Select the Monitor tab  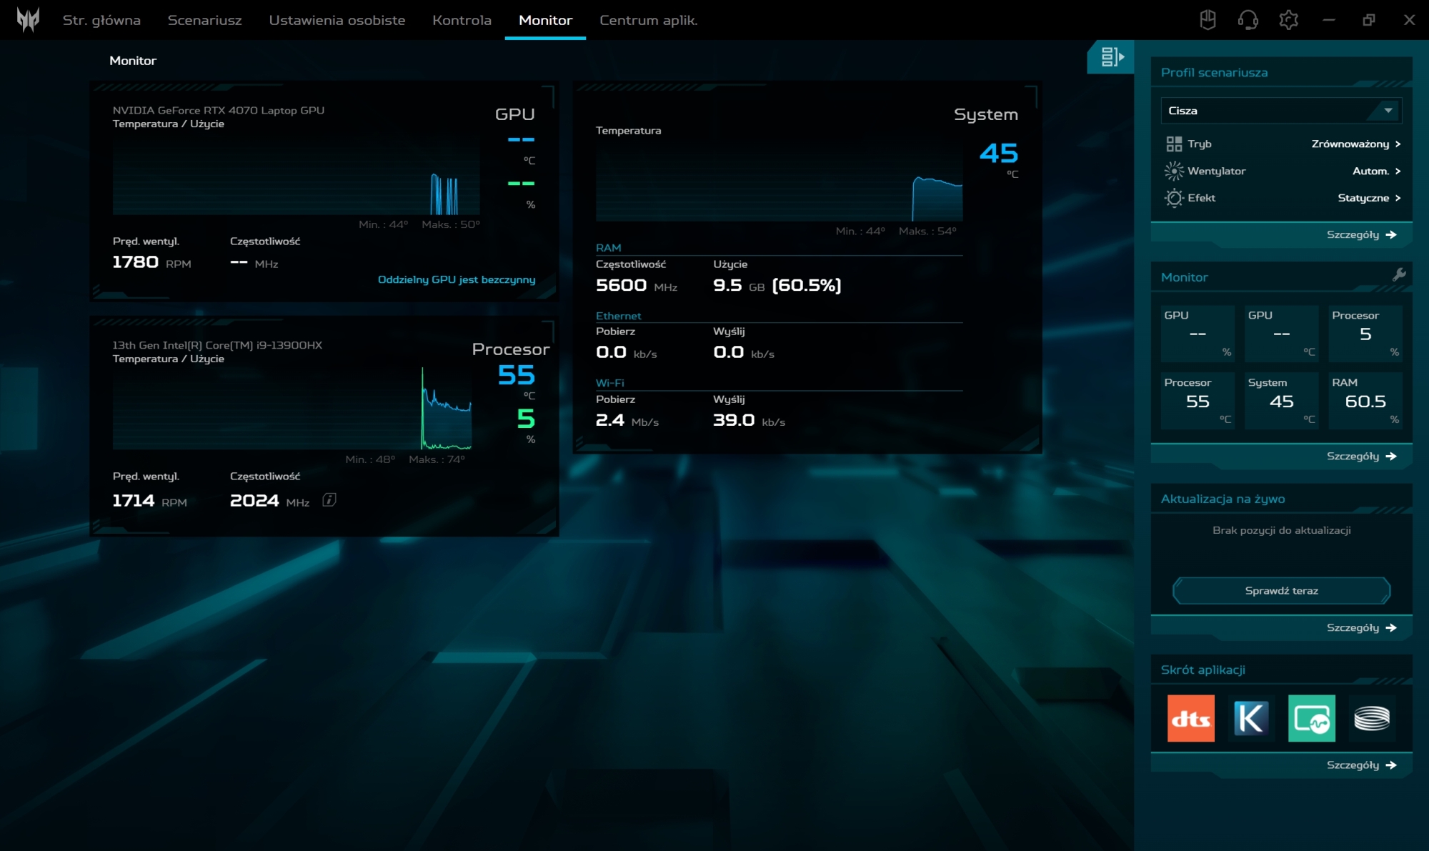tap(545, 20)
